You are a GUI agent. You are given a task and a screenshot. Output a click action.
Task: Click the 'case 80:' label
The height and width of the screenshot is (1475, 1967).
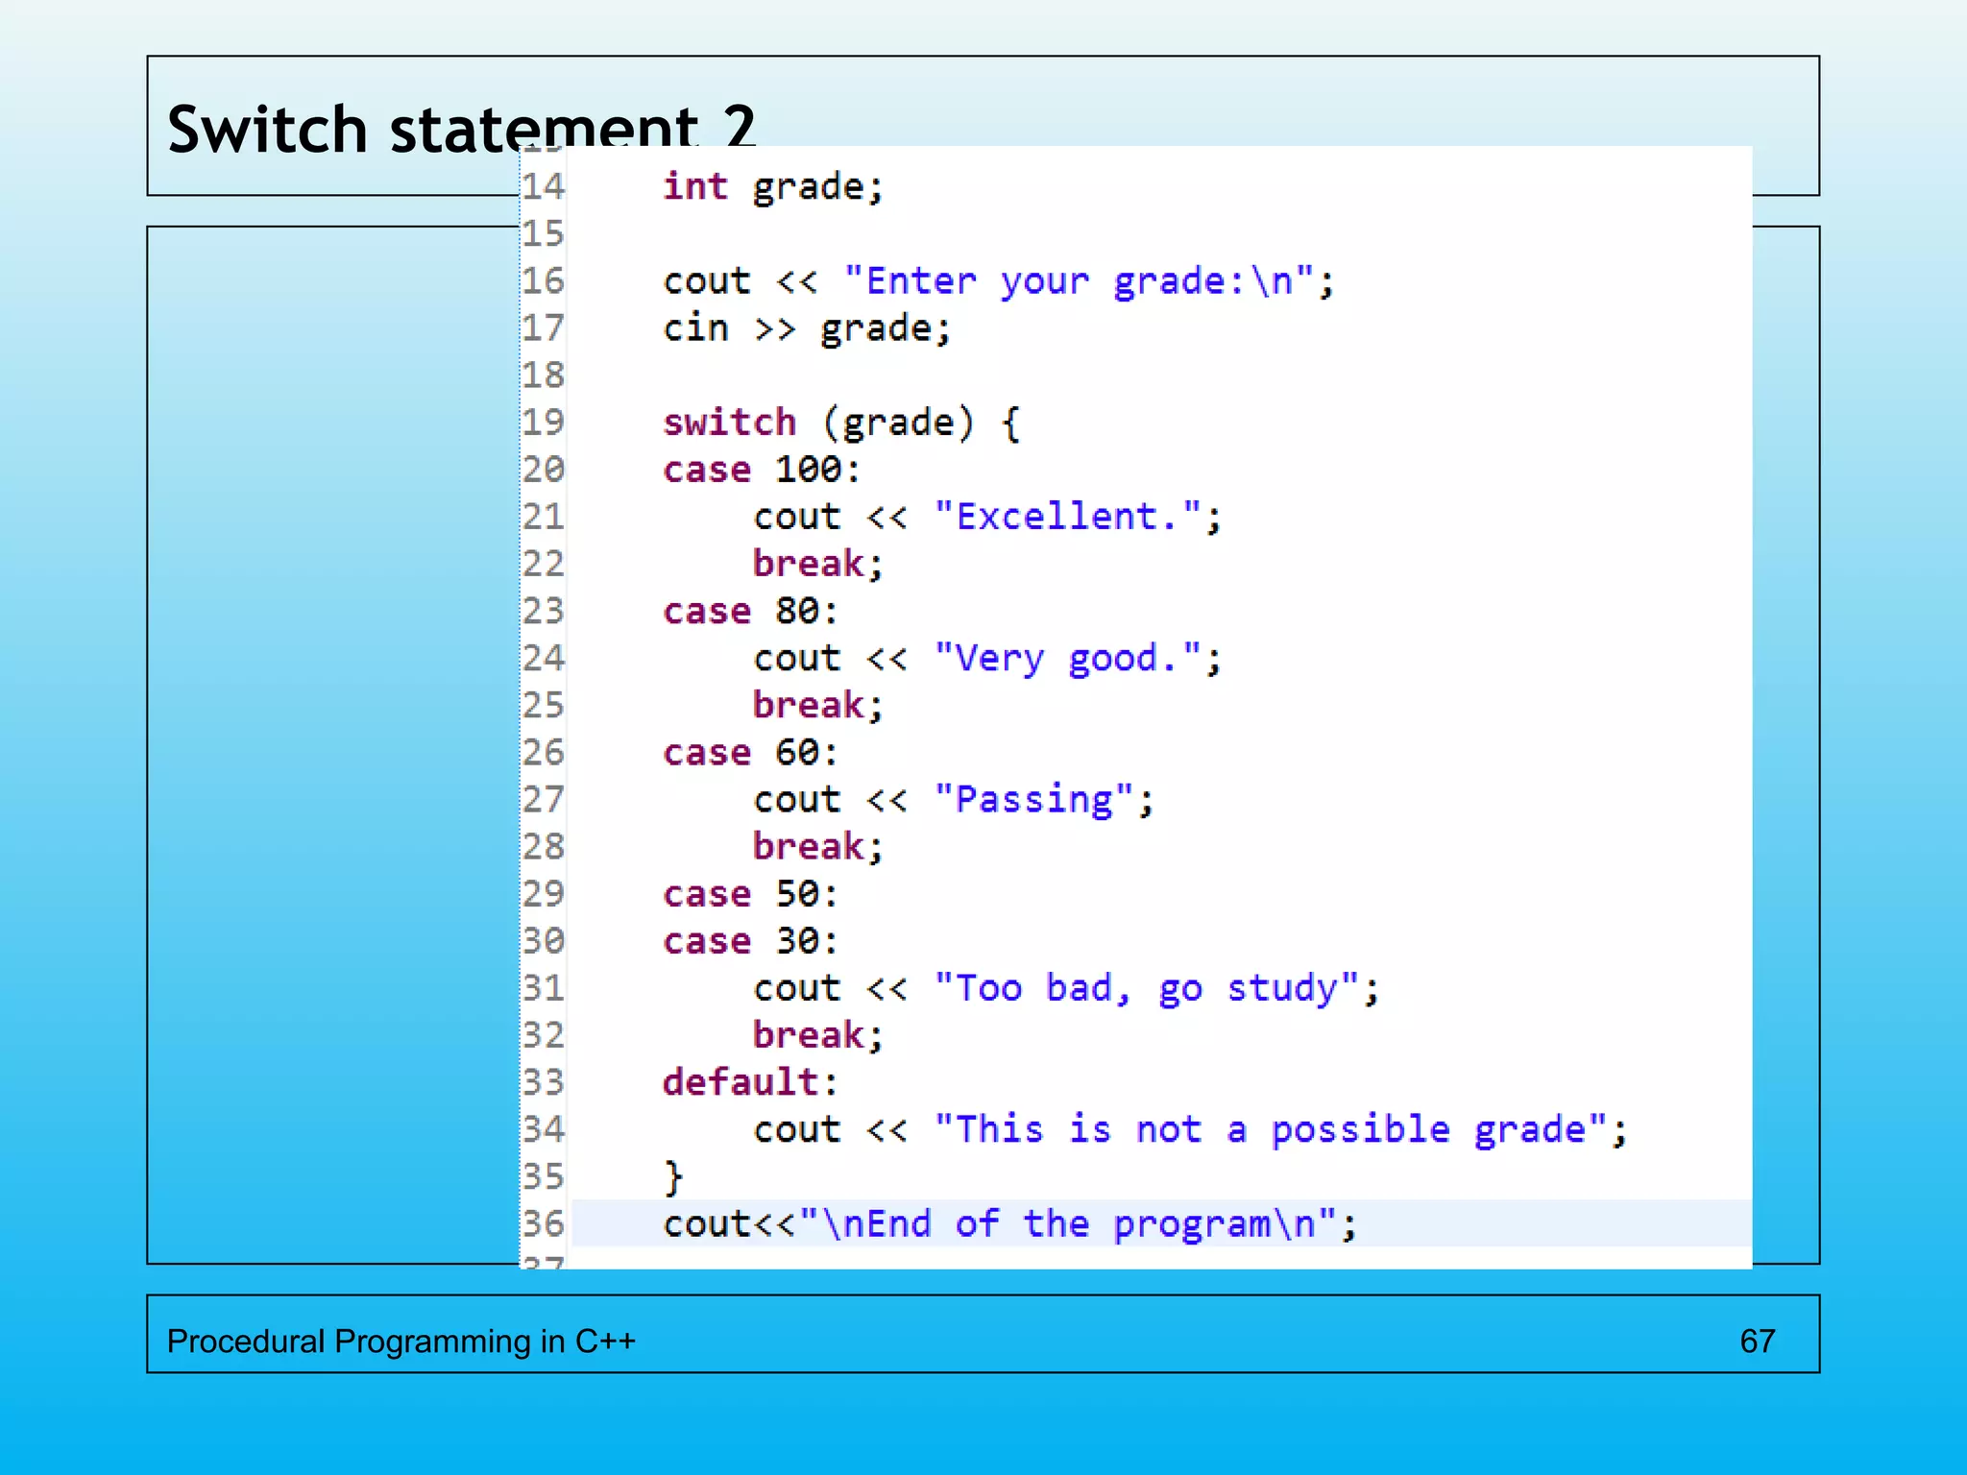[751, 611]
